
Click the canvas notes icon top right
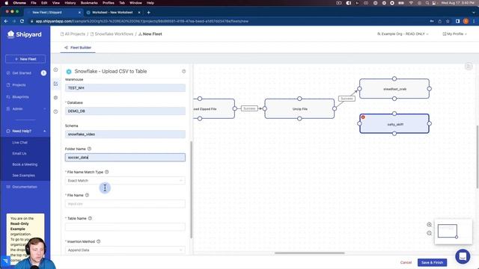469,67
